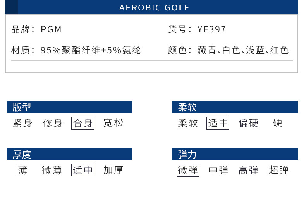Image resolution: width=306 pixels, height=208 pixels.
Task: Select the 紧身 fit option
Action: [x=22, y=123]
